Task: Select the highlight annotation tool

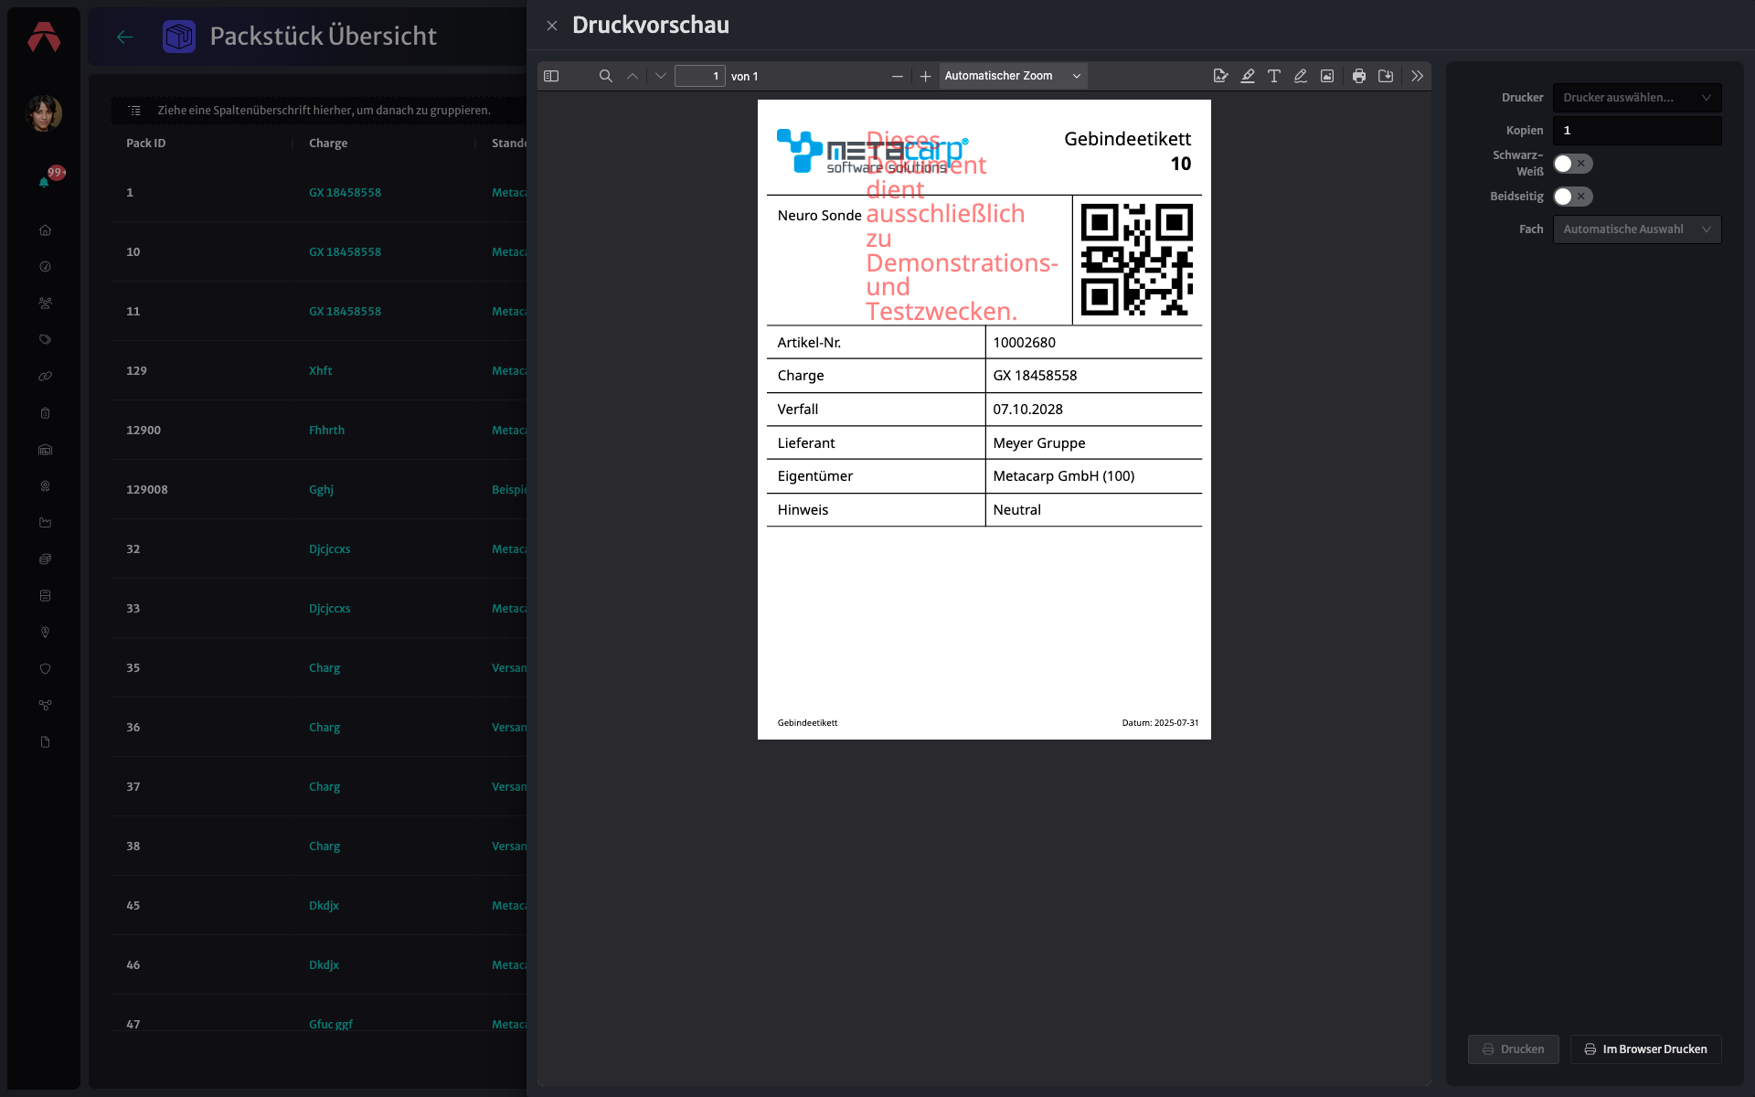Action: [x=1248, y=76]
